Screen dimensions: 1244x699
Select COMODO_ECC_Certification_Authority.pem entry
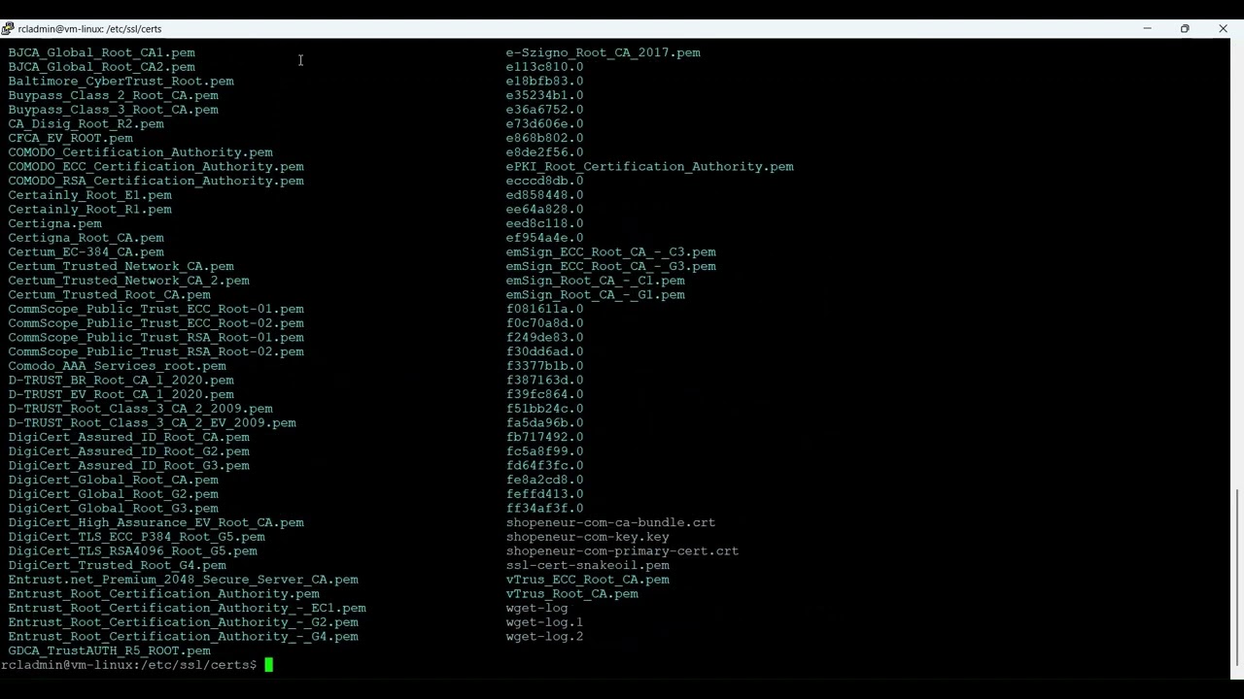coord(156,167)
